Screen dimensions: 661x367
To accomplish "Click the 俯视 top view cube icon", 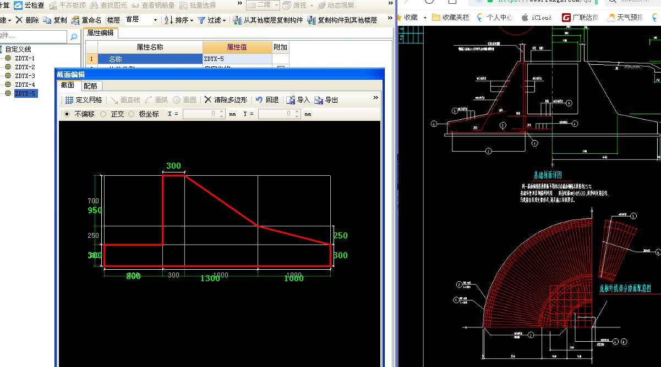I will (287, 5).
